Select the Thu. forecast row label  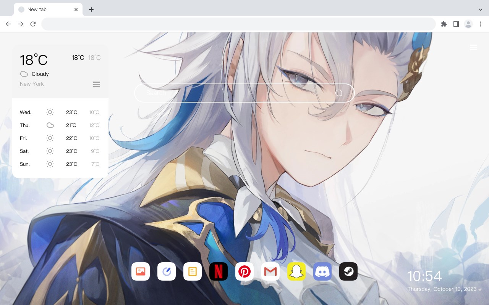[x=25, y=125]
